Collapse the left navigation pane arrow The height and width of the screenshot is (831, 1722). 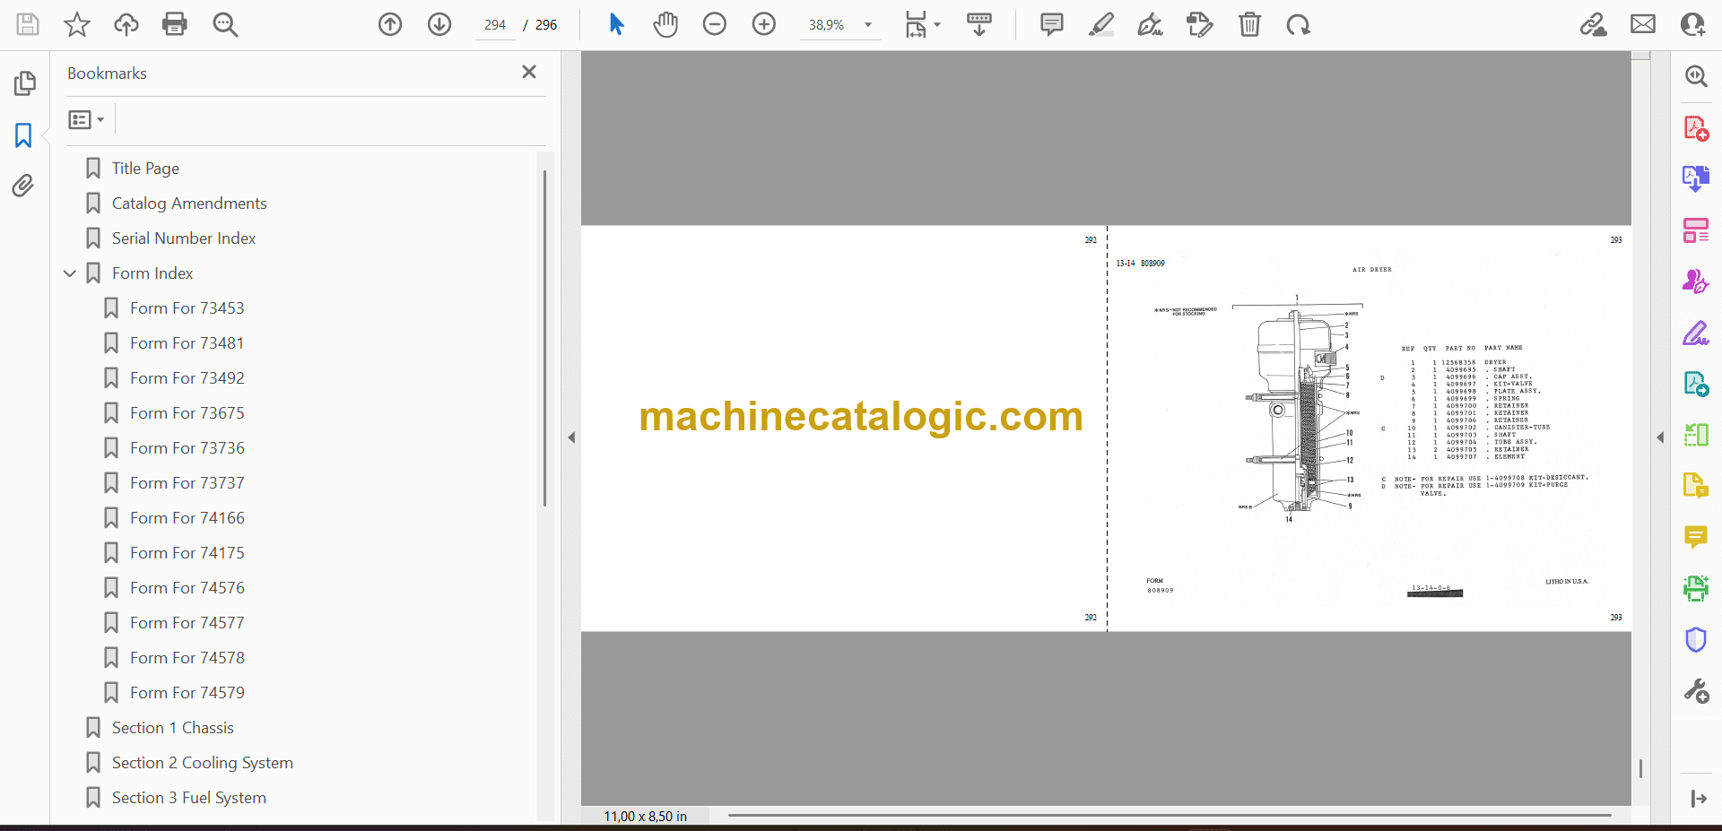point(571,437)
